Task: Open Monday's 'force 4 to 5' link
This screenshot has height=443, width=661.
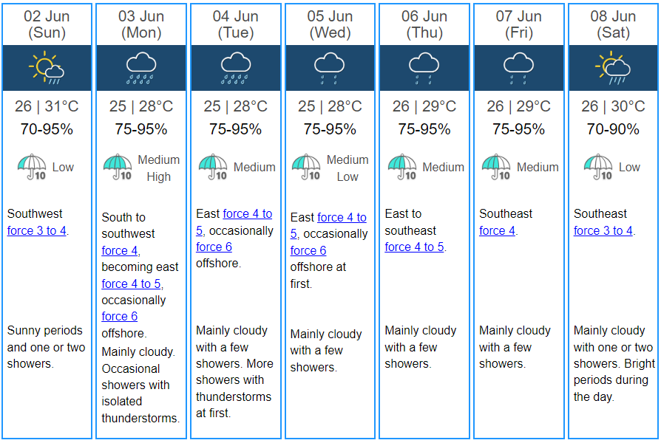Action: coord(131,284)
